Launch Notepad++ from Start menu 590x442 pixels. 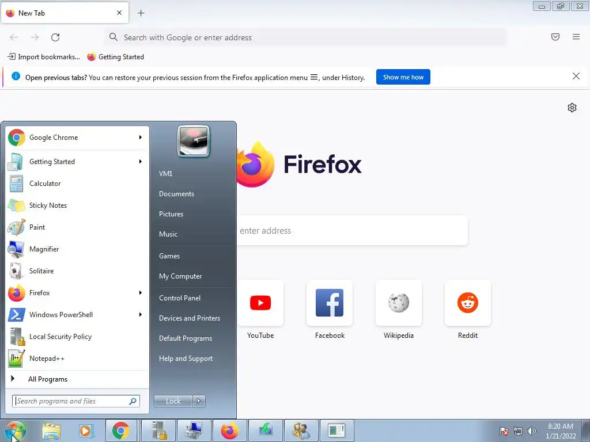tap(77, 358)
